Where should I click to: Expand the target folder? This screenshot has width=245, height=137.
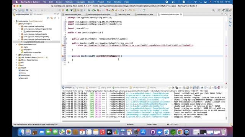click(x=17, y=68)
